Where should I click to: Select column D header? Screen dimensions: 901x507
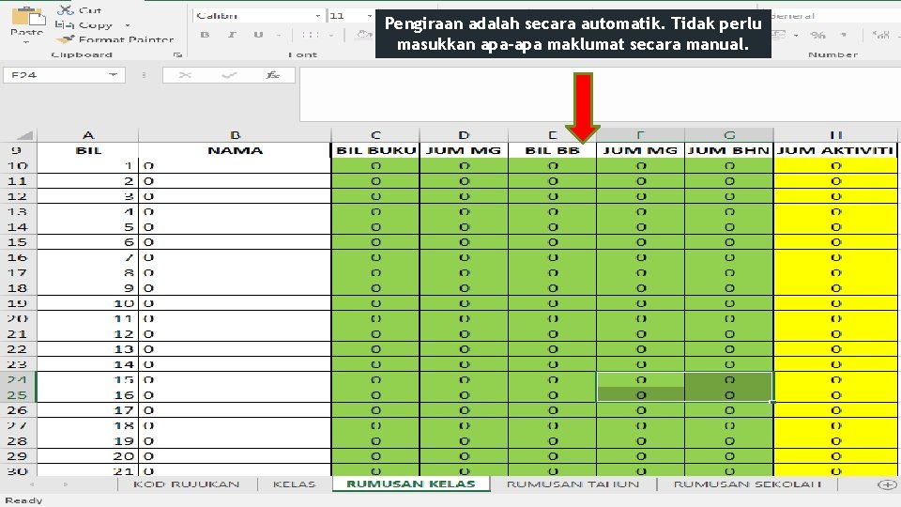click(x=464, y=135)
